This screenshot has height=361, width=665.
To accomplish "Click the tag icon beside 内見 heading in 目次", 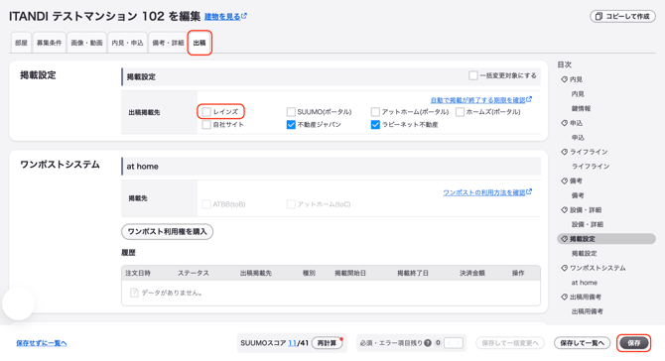I will [x=564, y=79].
